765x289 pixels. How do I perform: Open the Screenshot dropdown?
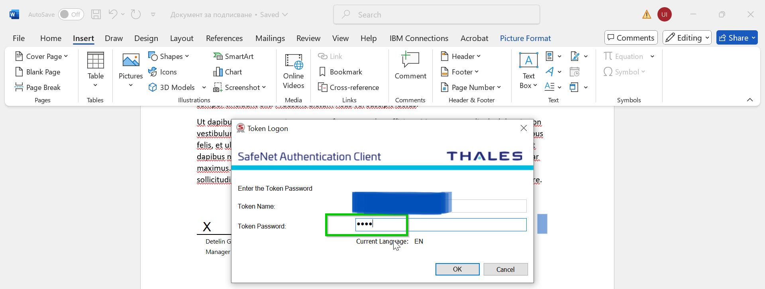click(x=239, y=88)
